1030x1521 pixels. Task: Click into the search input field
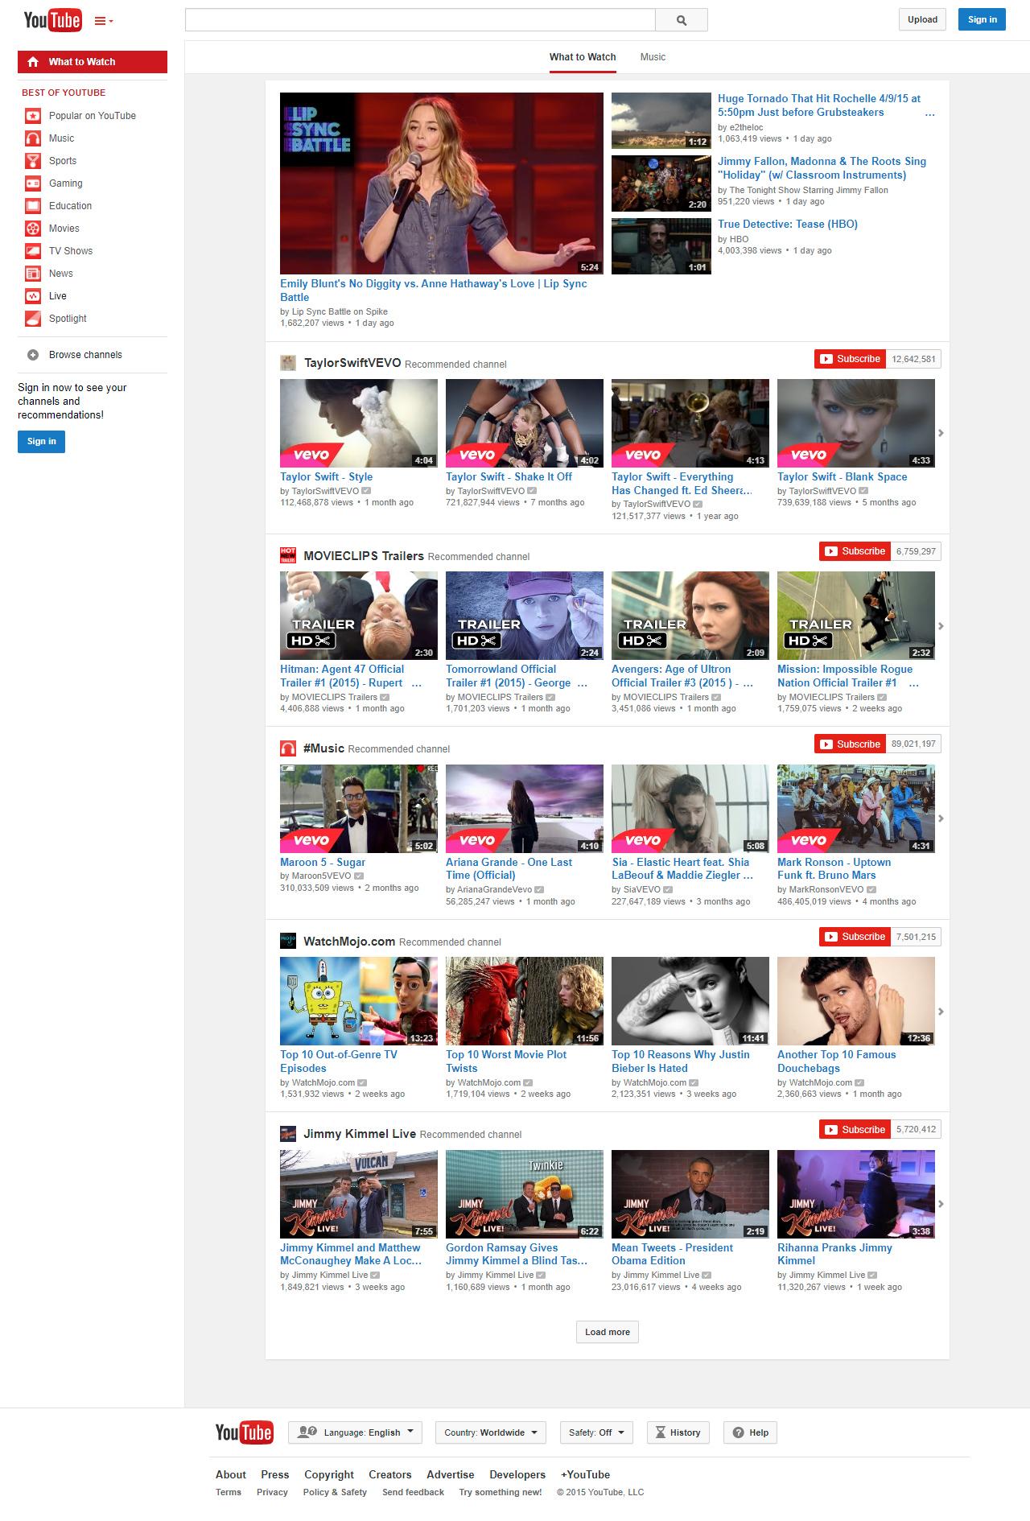[420, 20]
